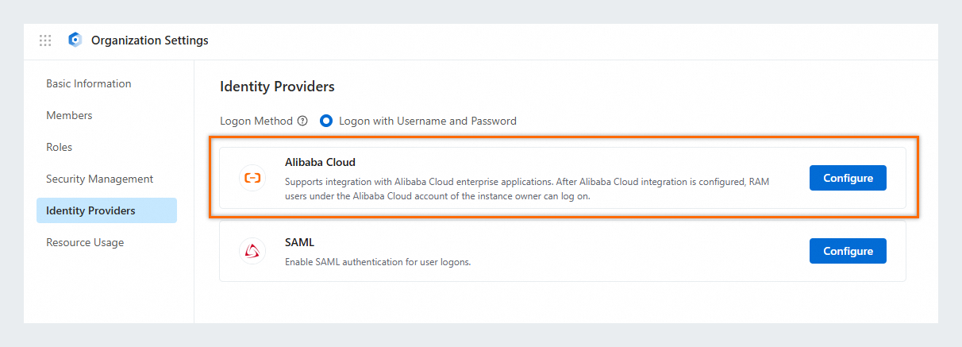Click the Identity Providers page heading
The image size is (962, 347).
point(277,87)
